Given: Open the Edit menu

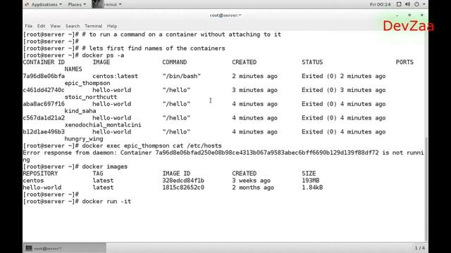Looking at the screenshot, I should click(x=41, y=26).
